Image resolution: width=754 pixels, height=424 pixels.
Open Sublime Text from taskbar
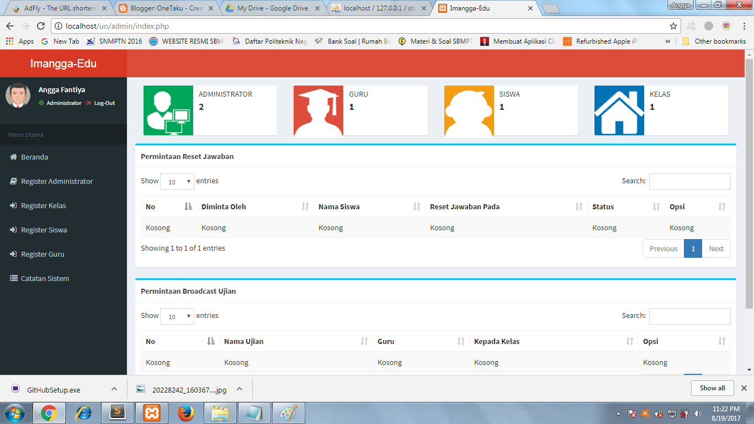[x=118, y=413]
